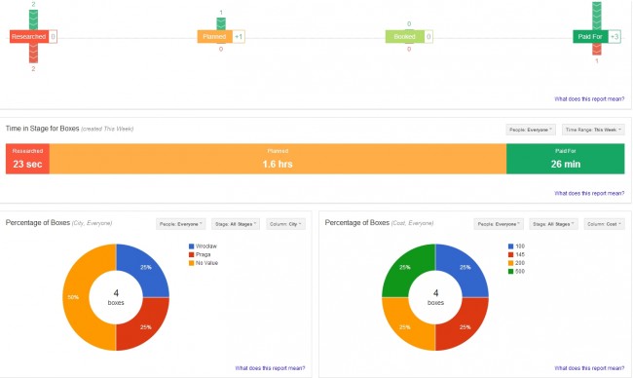Open 'What does this report mean?' under Time in Stage
The width and height of the screenshot is (633, 378).
point(589,194)
